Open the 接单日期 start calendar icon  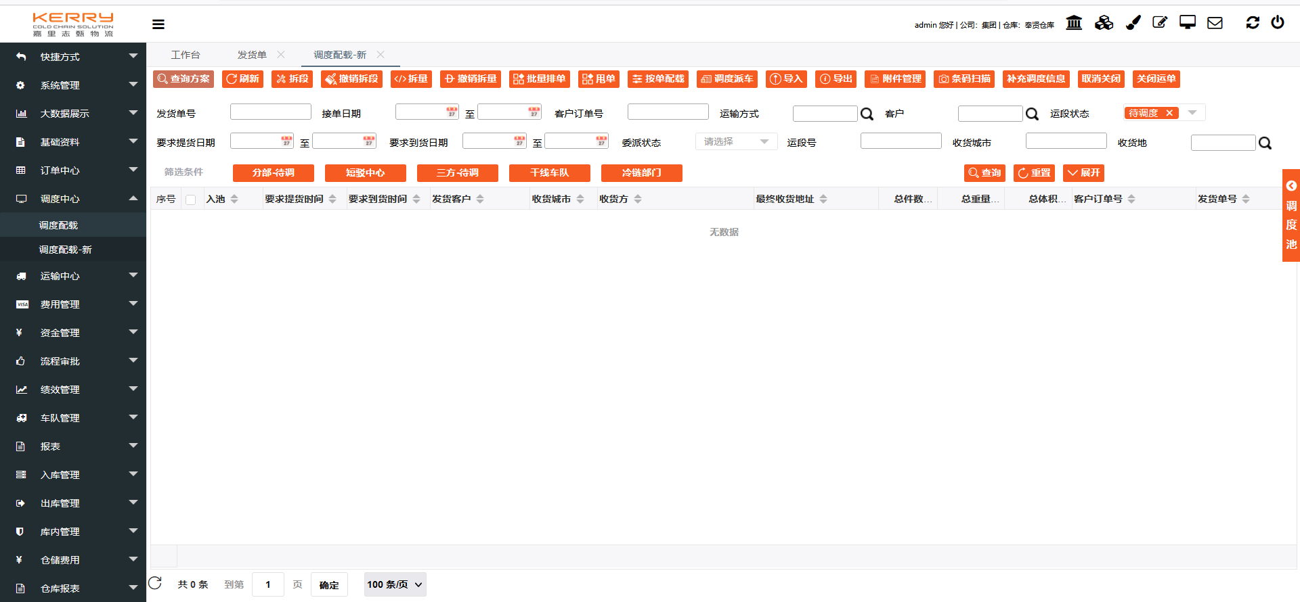click(x=452, y=112)
